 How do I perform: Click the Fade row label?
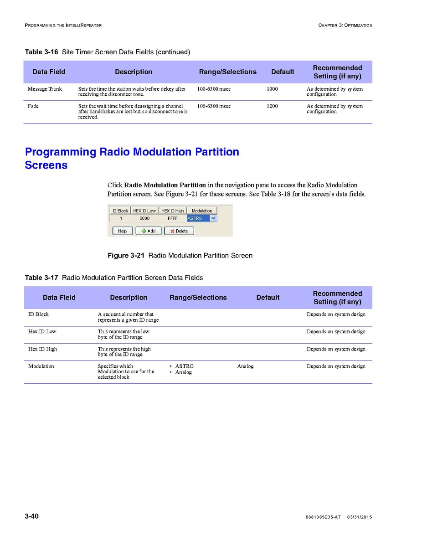(33, 106)
